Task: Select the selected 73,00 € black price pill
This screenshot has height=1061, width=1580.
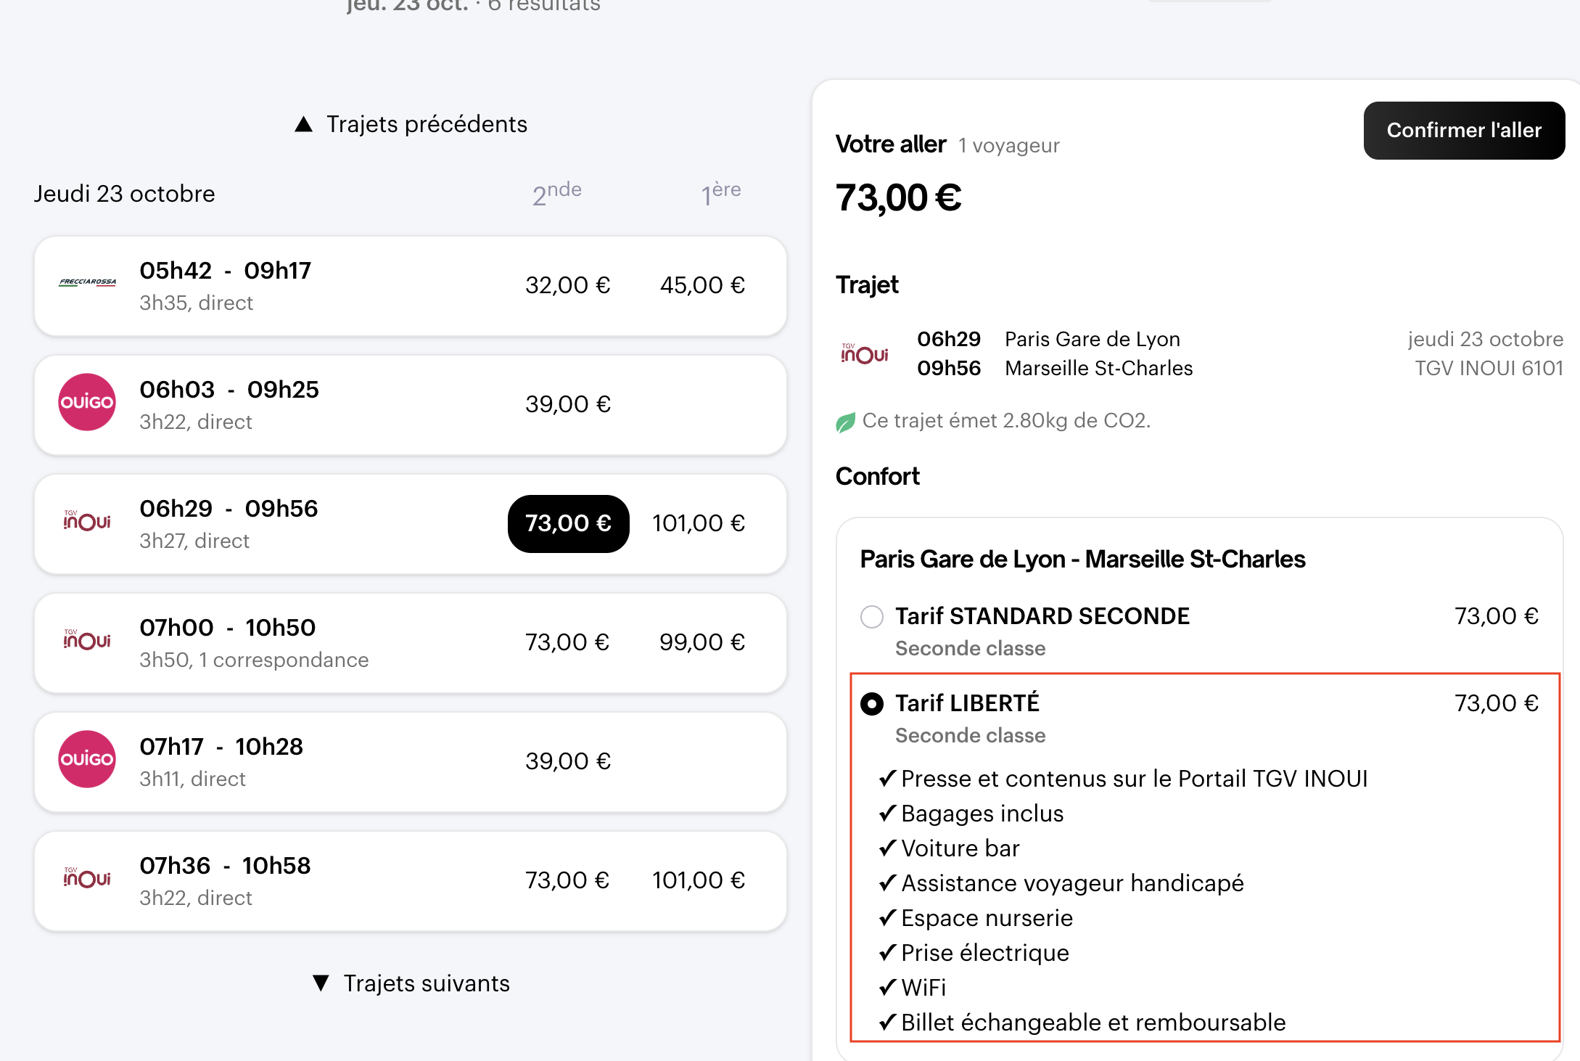Action: (568, 523)
